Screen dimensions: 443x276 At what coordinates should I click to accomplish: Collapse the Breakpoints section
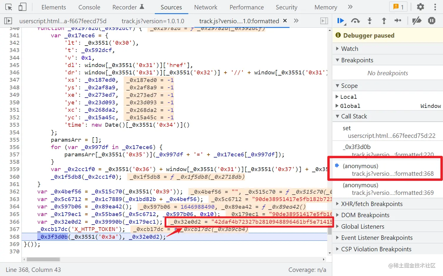coord(388,60)
